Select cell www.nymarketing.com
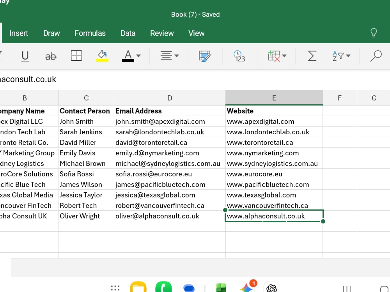 (x=274, y=153)
